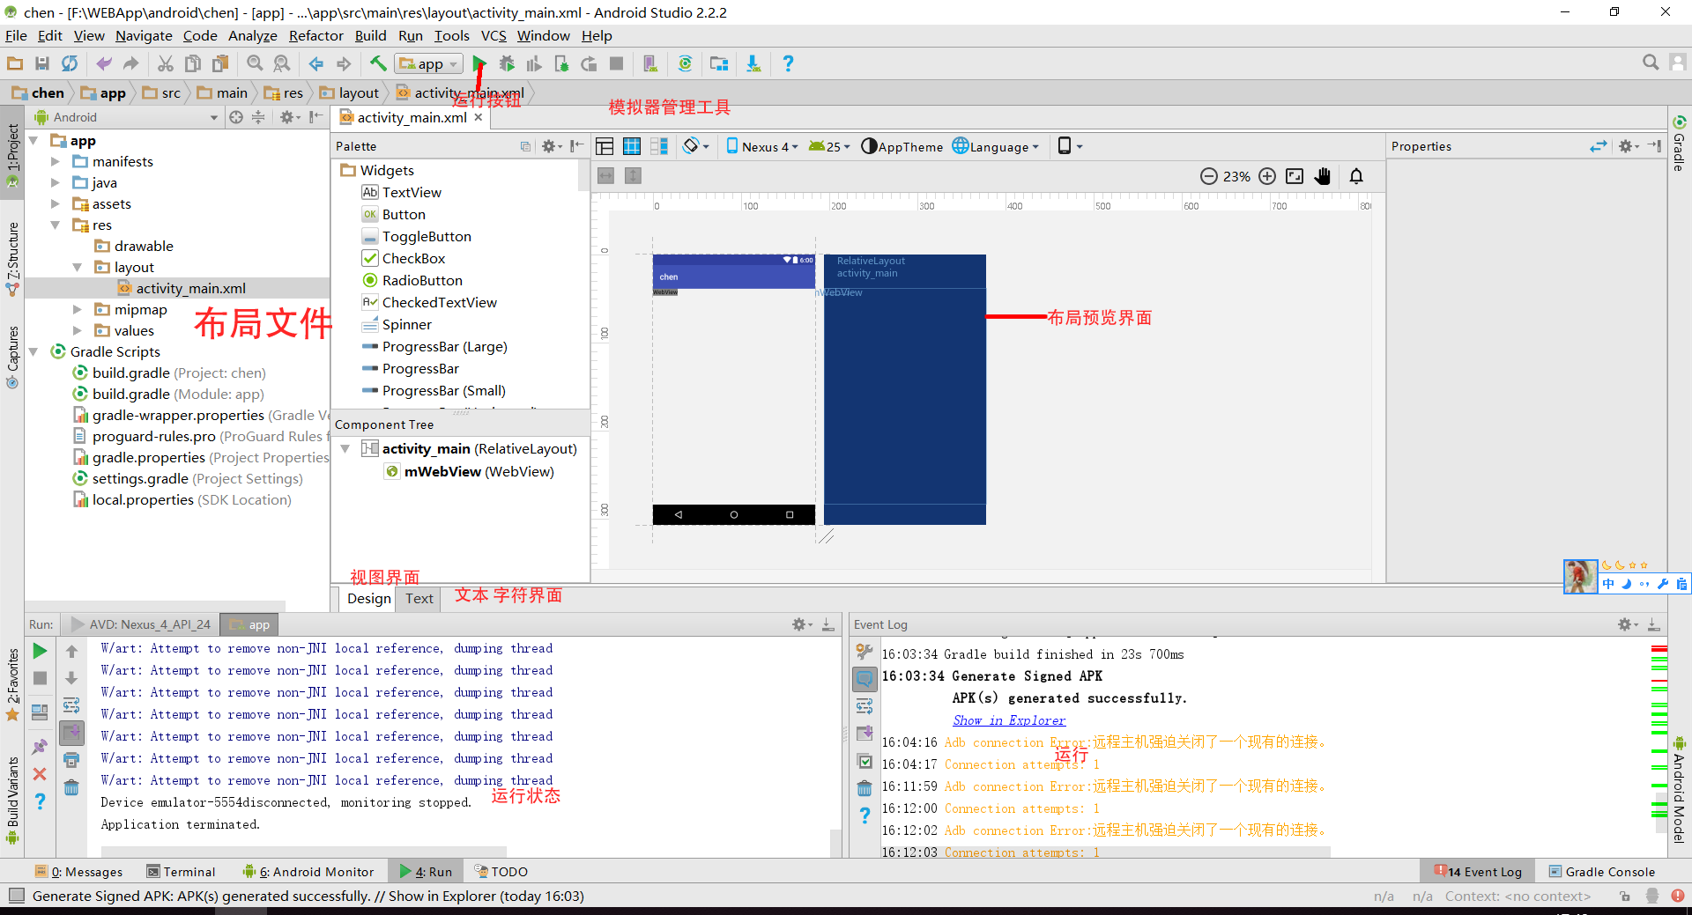Open the AVD Manager icon

tap(650, 63)
